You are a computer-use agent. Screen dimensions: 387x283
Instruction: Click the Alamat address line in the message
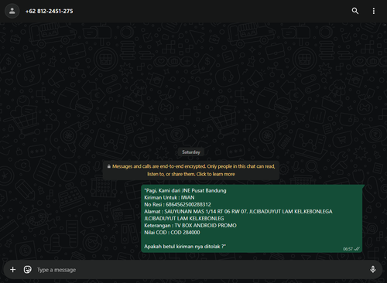tap(238, 215)
